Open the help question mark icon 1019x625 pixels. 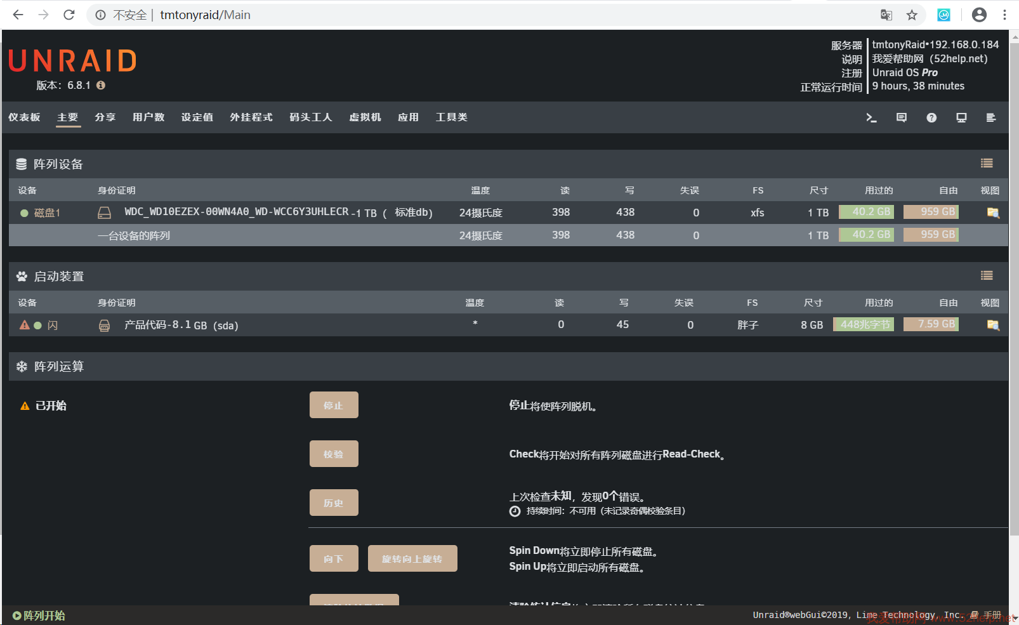(x=931, y=117)
